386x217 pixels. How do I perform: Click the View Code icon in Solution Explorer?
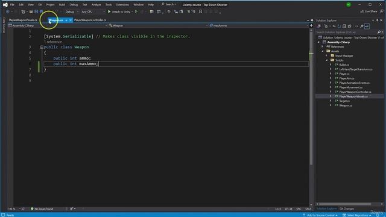(356, 27)
